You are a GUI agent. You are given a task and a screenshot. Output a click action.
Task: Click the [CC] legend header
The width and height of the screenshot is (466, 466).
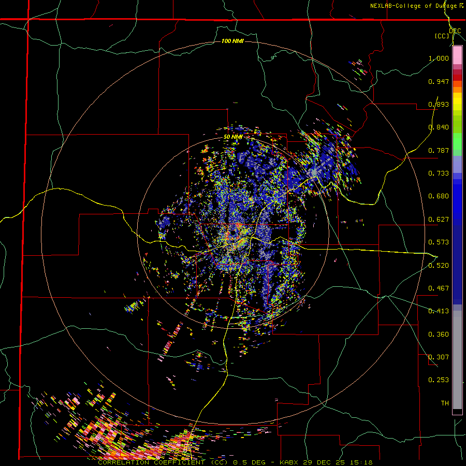pos(442,36)
